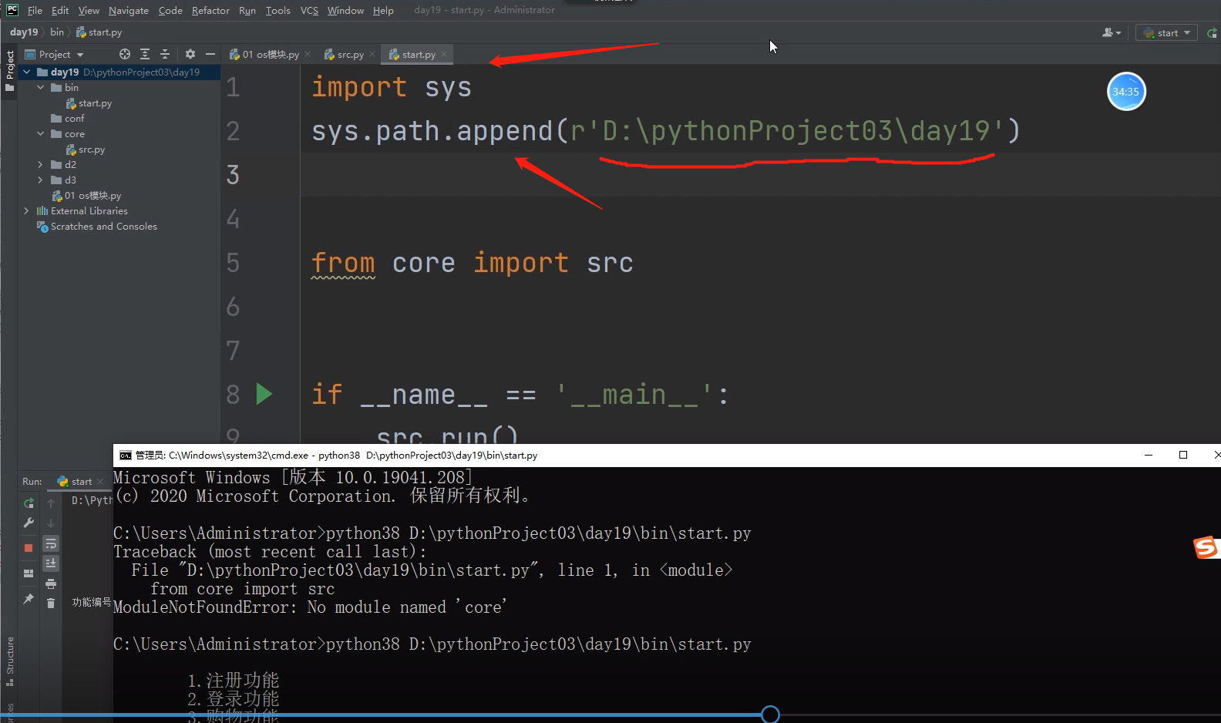
Task: Click the user account icon in the top toolbar
Action: pyautogui.click(x=1111, y=32)
